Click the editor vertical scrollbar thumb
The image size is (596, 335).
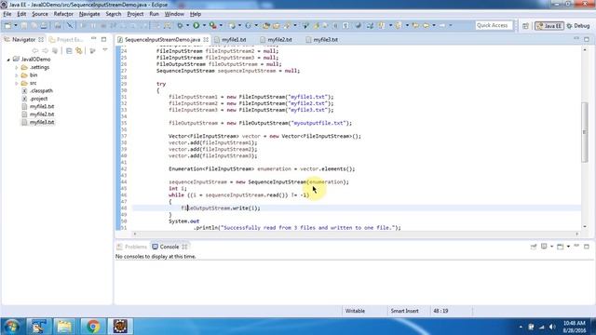click(x=585, y=132)
